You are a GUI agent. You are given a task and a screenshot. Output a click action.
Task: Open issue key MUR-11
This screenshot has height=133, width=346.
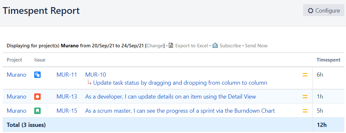67,75
